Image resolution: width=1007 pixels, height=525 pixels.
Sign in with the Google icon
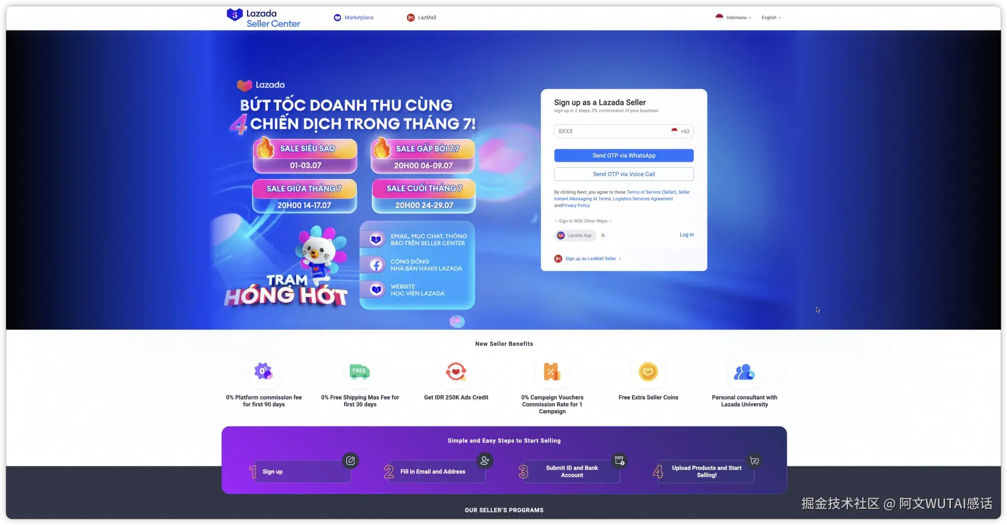click(x=603, y=235)
